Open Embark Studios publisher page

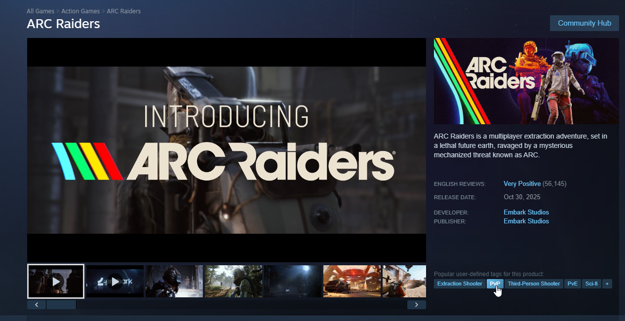(x=526, y=221)
